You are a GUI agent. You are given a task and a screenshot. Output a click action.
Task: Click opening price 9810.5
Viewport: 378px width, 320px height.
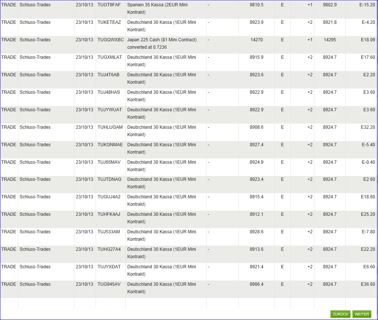(x=256, y=5)
